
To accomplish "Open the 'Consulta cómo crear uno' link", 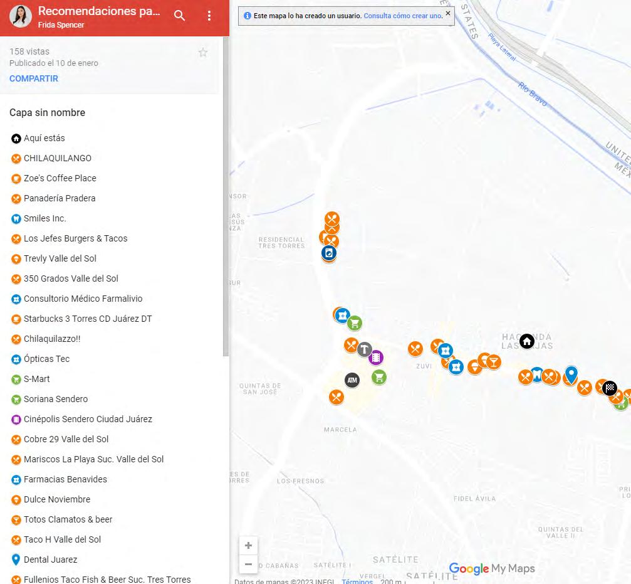I will point(403,16).
